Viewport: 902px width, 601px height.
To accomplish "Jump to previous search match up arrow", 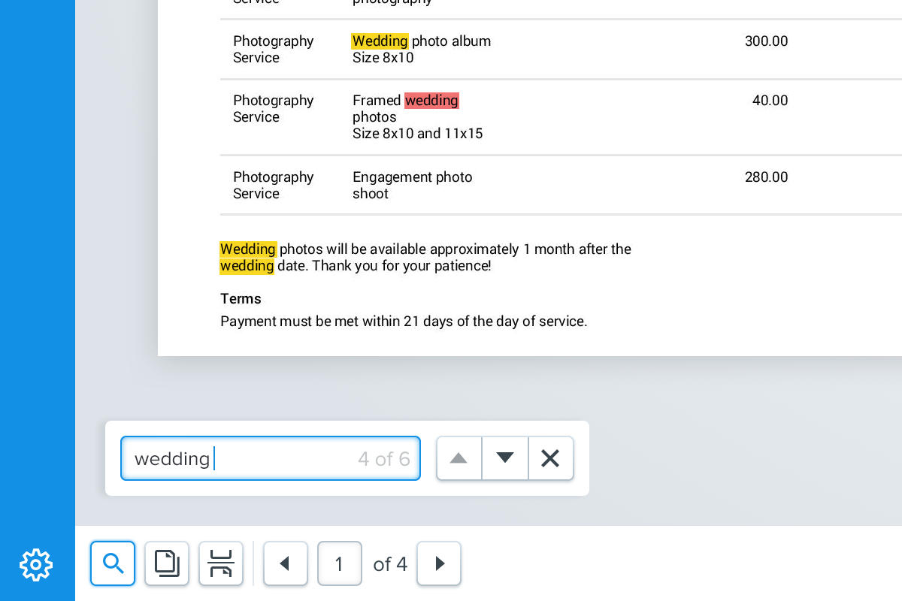I will pyautogui.click(x=459, y=458).
